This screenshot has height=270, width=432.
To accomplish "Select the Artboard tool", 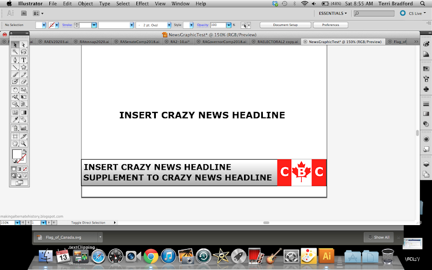I will tap(15, 136).
